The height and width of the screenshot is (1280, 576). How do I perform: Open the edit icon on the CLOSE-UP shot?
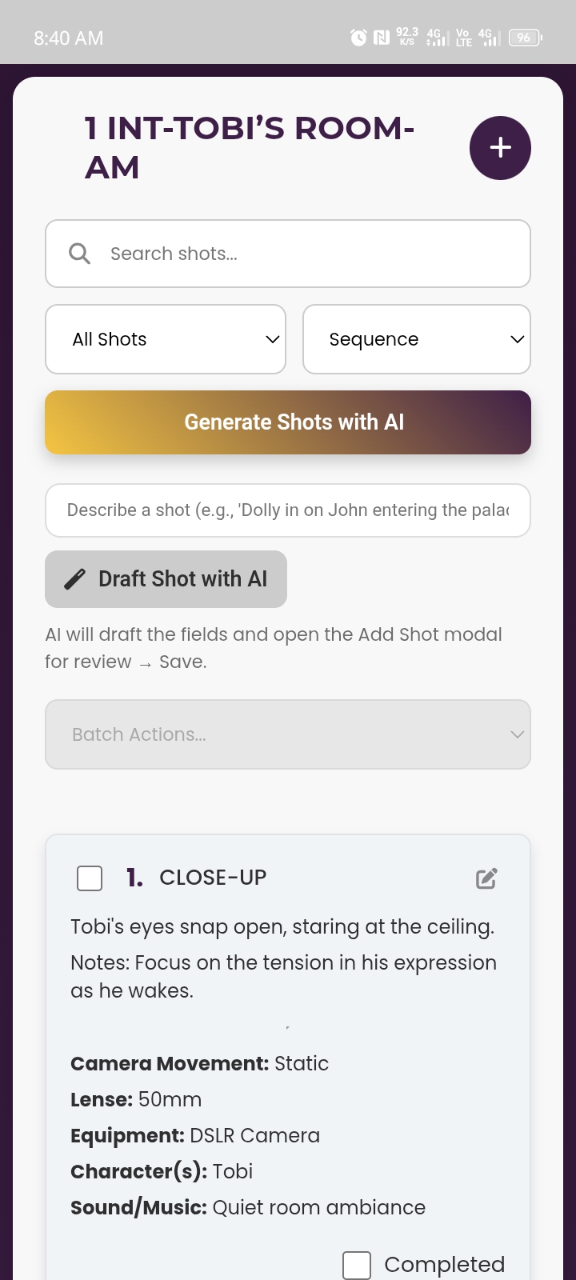486,878
